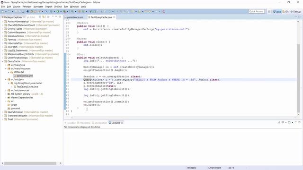
Task: Click the Debug bug icon in toolbar
Action: coord(51,11)
